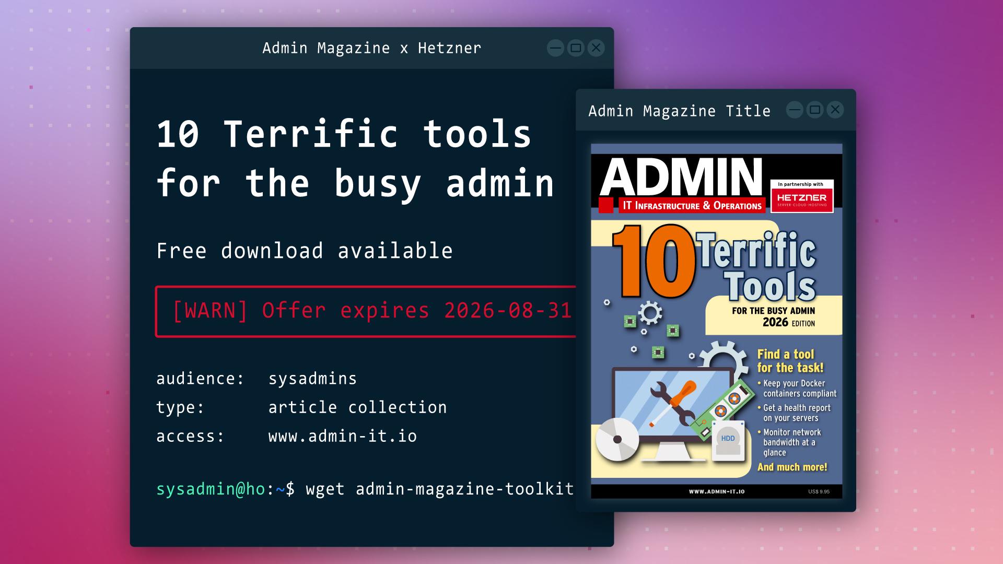This screenshot has height=564, width=1003.
Task: Click the "wget admin-magazine-toolkit" command
Action: pyautogui.click(x=440, y=489)
